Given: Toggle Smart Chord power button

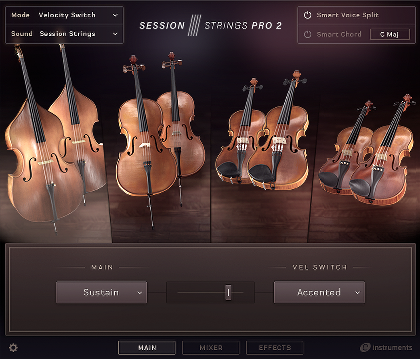Looking at the screenshot, I should click(307, 34).
